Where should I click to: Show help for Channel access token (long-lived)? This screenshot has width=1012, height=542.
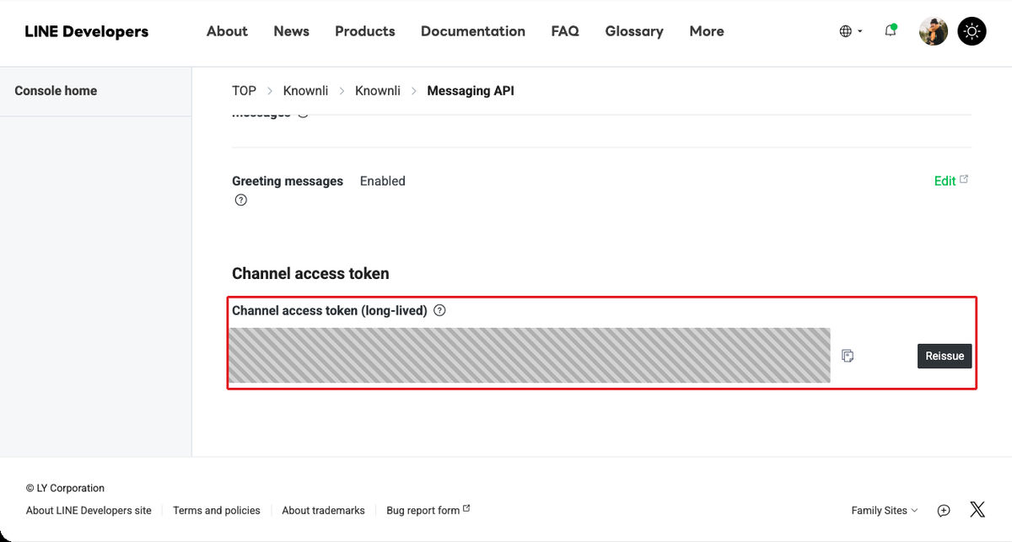(x=439, y=310)
